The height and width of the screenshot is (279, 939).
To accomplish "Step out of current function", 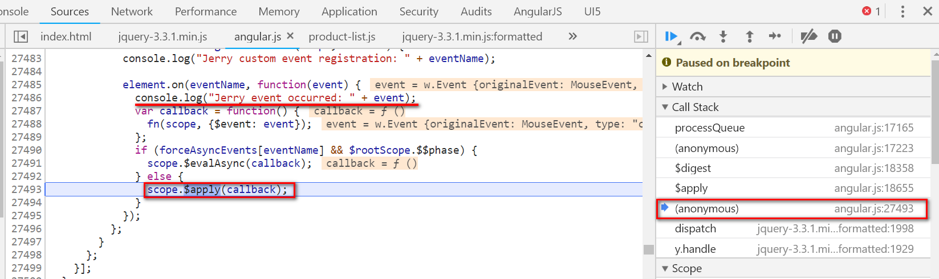I will pos(749,37).
